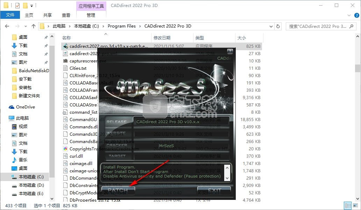Screen dimensions: 361x210
Task: Switch to the 共享 ribbon tab
Action: [48, 15]
